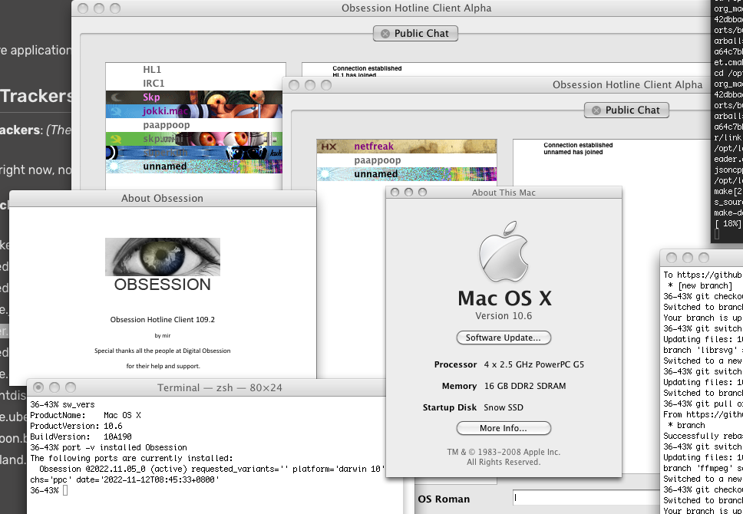
Task: Close the Public Chat tab in back Obsession window
Action: [385, 34]
